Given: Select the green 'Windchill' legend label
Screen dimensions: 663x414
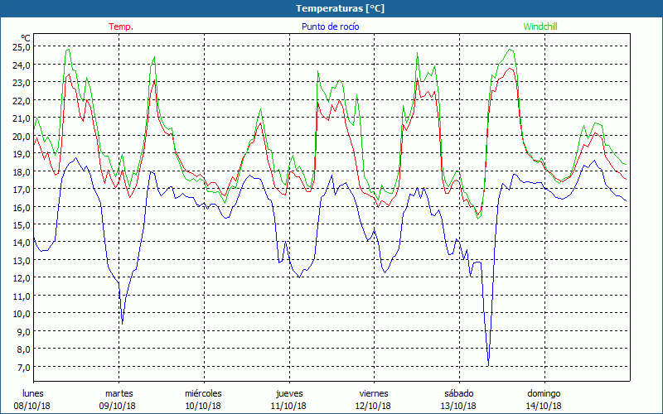Looking at the screenshot, I should point(540,26).
